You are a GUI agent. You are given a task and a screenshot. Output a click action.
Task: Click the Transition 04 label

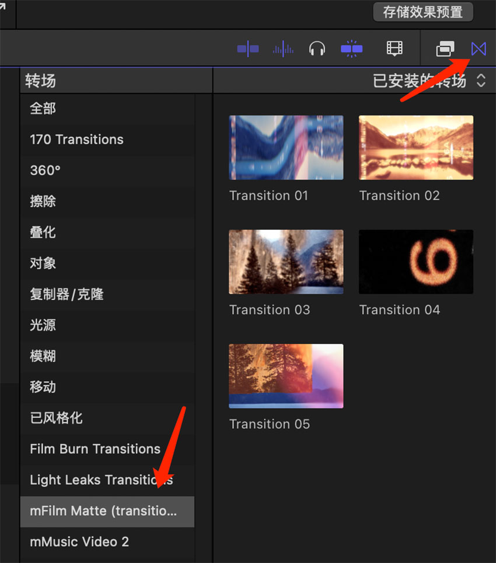click(400, 310)
